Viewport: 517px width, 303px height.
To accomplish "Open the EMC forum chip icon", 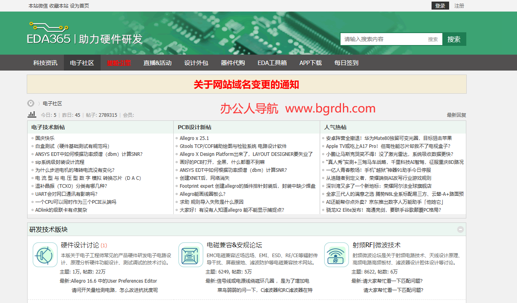I will point(191,255).
